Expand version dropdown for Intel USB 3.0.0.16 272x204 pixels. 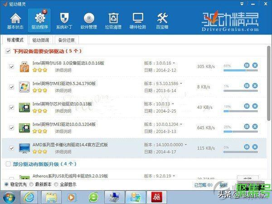[x=174, y=63]
